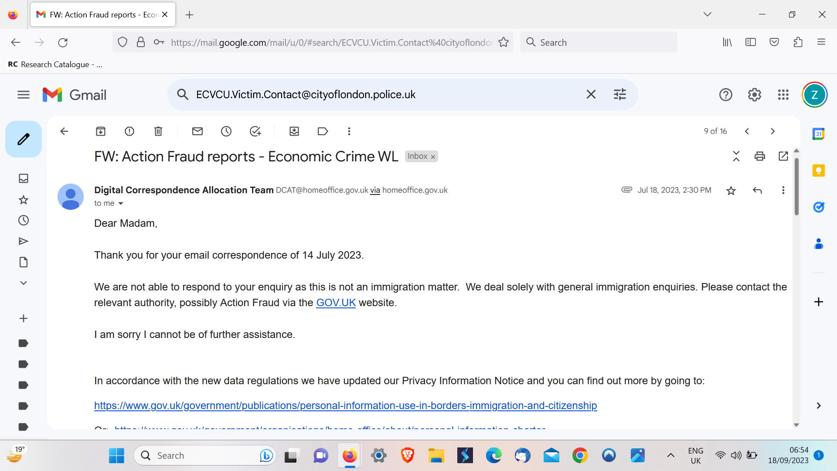Report this email as spam
The height and width of the screenshot is (471, 837).
point(129,131)
